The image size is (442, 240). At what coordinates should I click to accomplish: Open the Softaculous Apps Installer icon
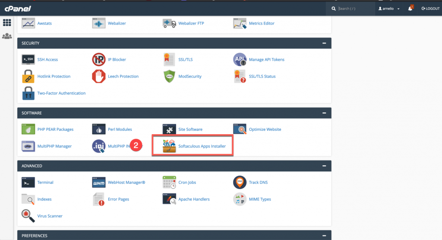coord(169,146)
